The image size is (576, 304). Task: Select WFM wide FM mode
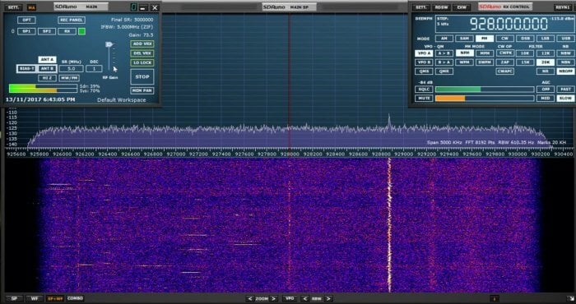[464, 62]
